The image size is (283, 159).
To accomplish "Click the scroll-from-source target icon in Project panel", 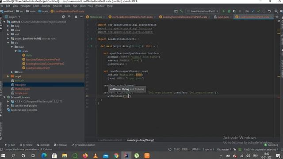I will (x=64, y=17).
